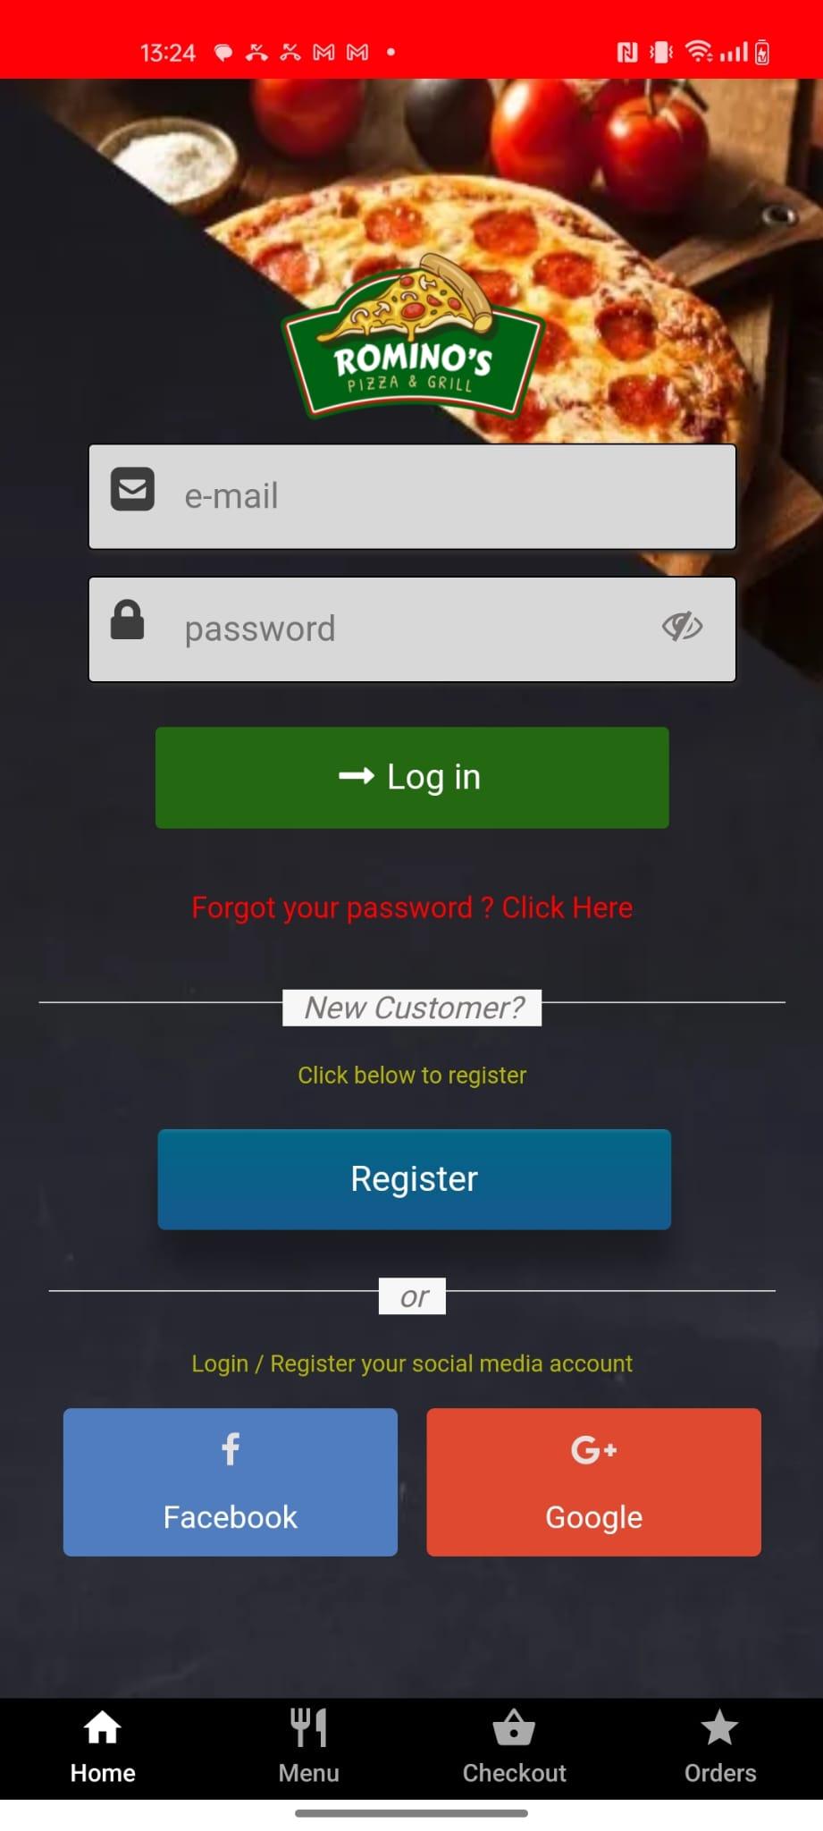Open the Menu tab cutlery icon
The height and width of the screenshot is (1831, 823).
(308, 1727)
